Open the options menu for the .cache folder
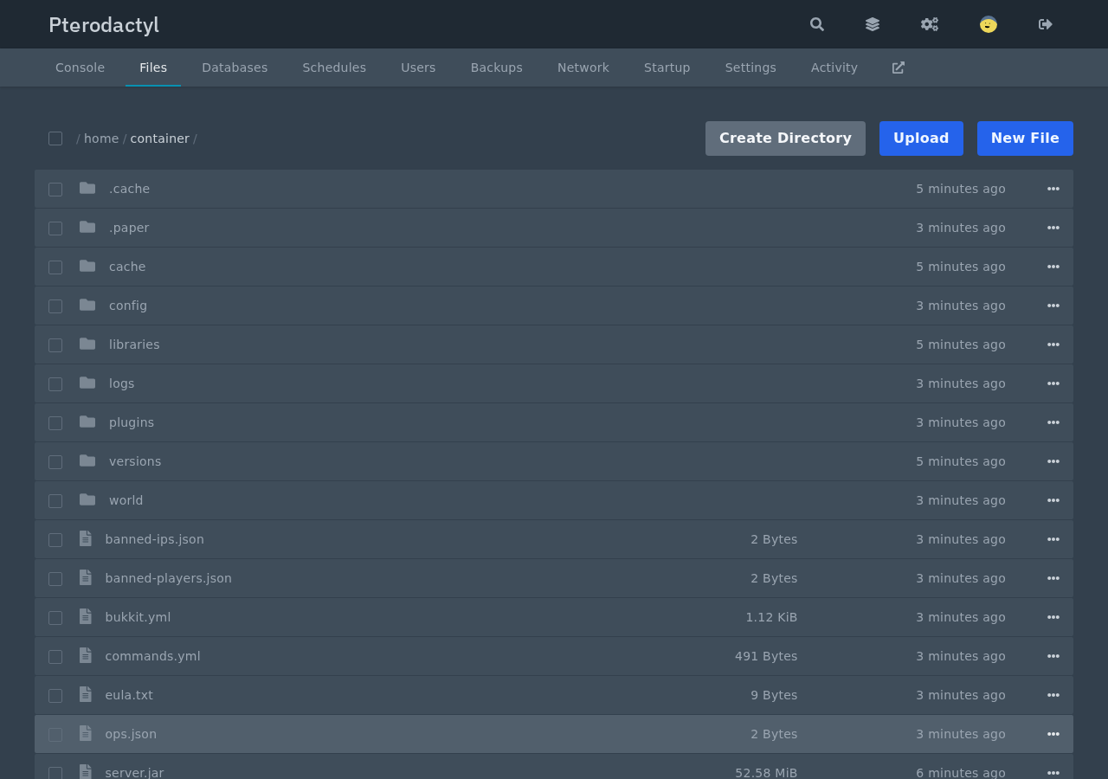This screenshot has height=779, width=1108. 1053,189
